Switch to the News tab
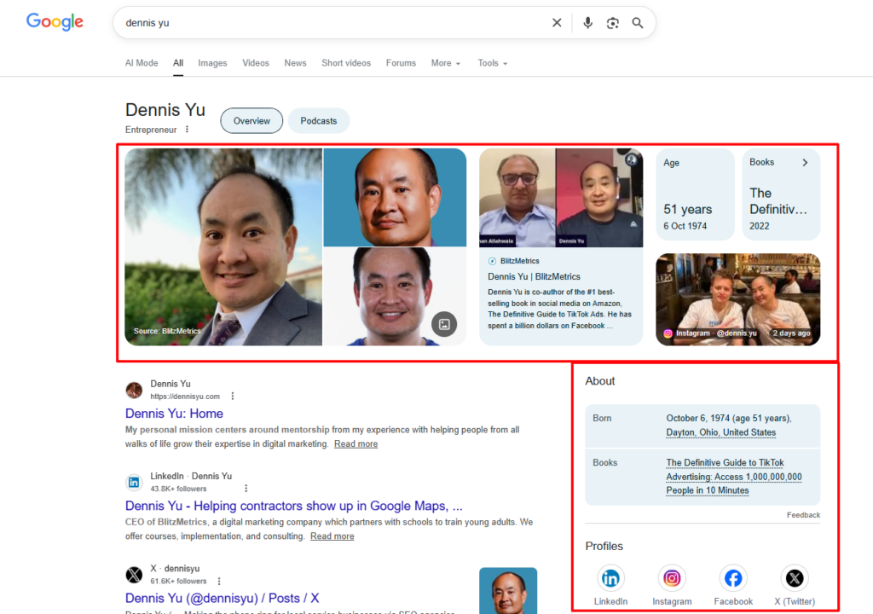Viewport: 873px width, 614px height. 295,63
